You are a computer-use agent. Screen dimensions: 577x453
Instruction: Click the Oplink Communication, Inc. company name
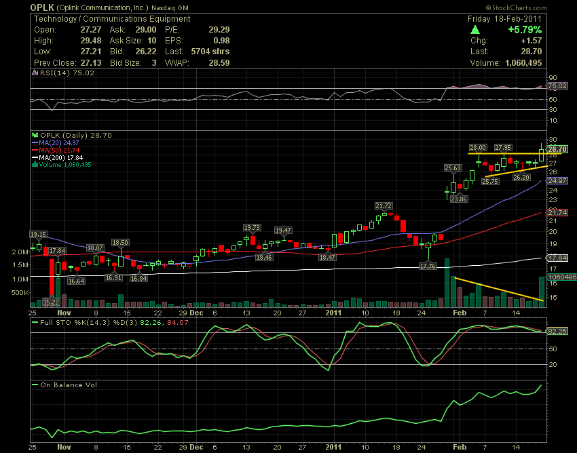coord(103,7)
